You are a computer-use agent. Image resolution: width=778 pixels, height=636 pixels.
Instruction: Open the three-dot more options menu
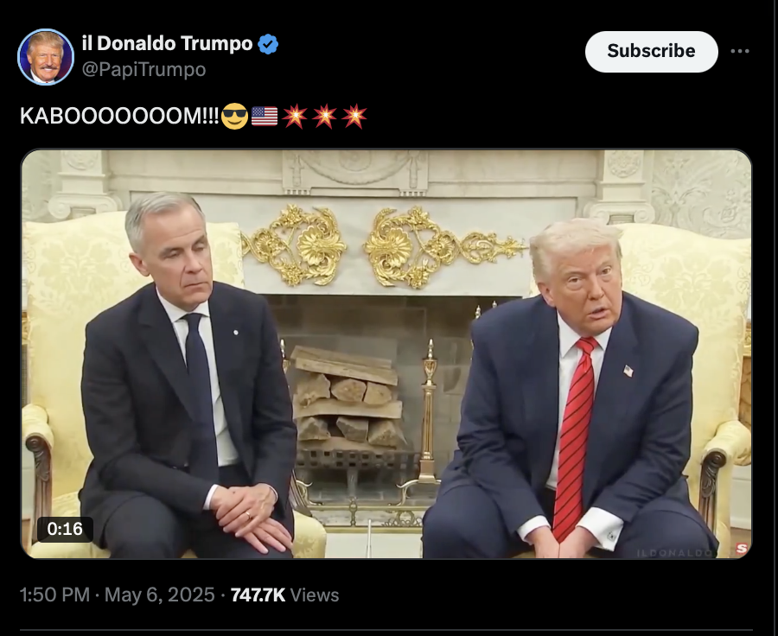tap(740, 51)
